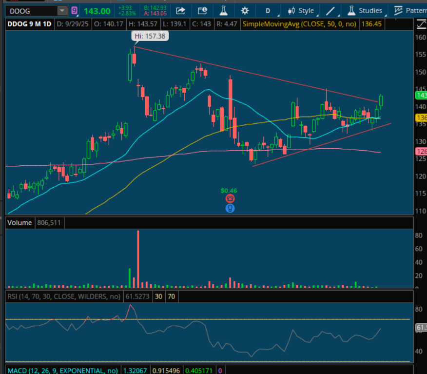Viewport: 427px width, 374px height.
Task: Click the 136.45 moving average value
Action: (x=371, y=24)
